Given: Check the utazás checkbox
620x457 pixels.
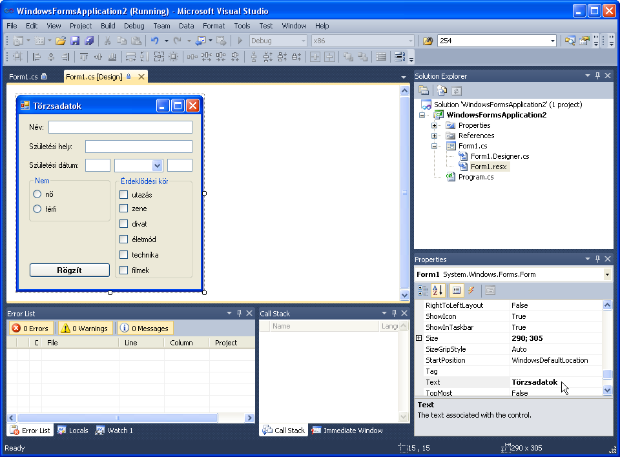Looking at the screenshot, I should point(124,194).
